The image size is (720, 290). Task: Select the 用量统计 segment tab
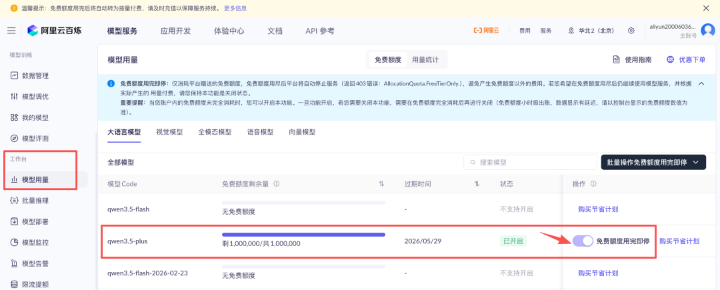pos(425,59)
